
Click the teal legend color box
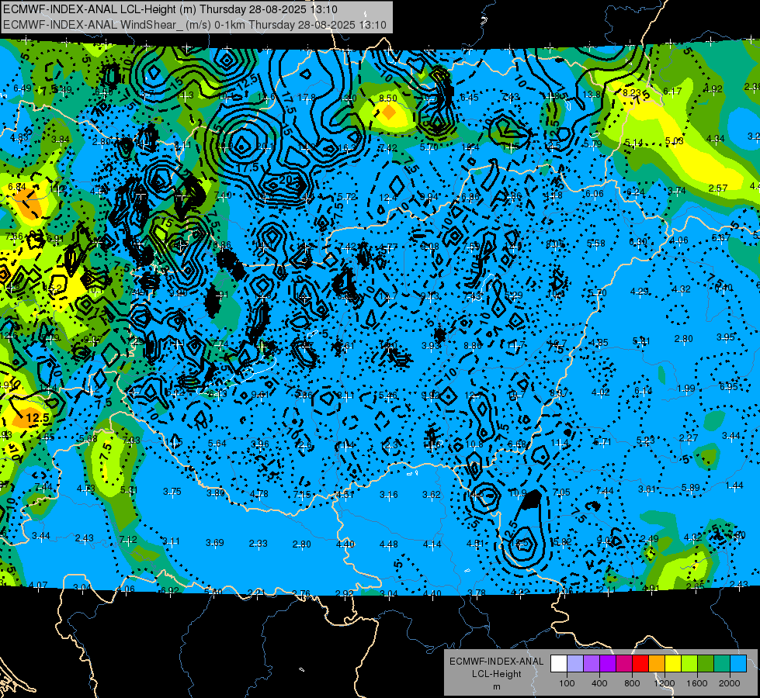[x=722, y=664]
